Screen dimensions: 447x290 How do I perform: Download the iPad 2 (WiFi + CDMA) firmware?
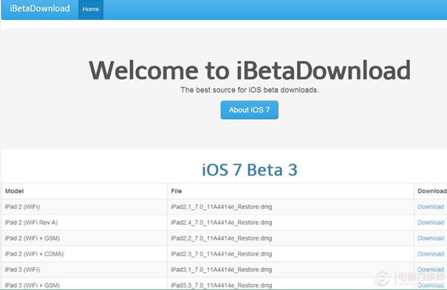pos(431,254)
